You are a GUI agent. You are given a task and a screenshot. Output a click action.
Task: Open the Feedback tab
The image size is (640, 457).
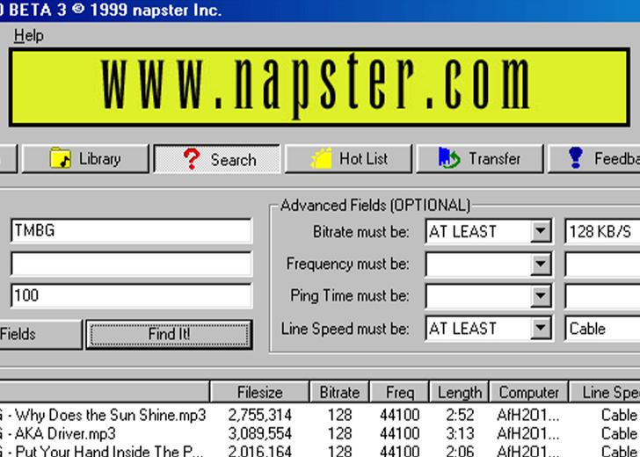pyautogui.click(x=594, y=159)
